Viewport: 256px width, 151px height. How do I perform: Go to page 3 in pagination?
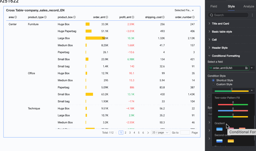click(x=129, y=133)
